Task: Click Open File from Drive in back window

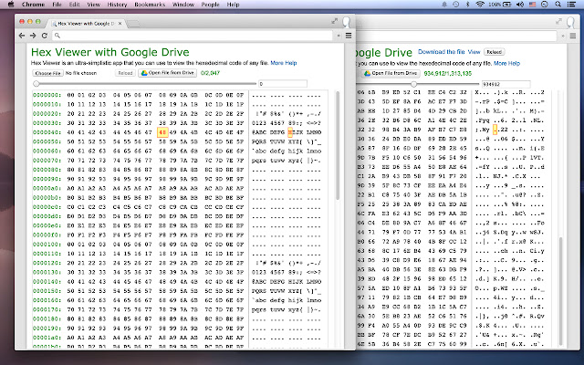Action: [391, 73]
